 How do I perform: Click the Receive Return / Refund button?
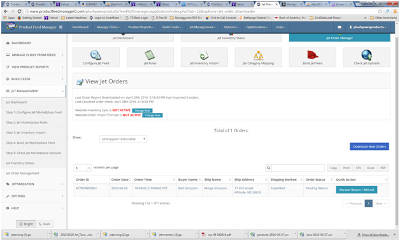point(357,189)
